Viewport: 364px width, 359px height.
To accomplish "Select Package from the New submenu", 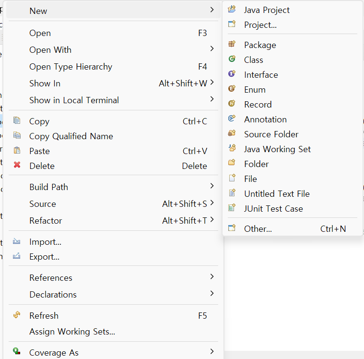I will coord(292,45).
